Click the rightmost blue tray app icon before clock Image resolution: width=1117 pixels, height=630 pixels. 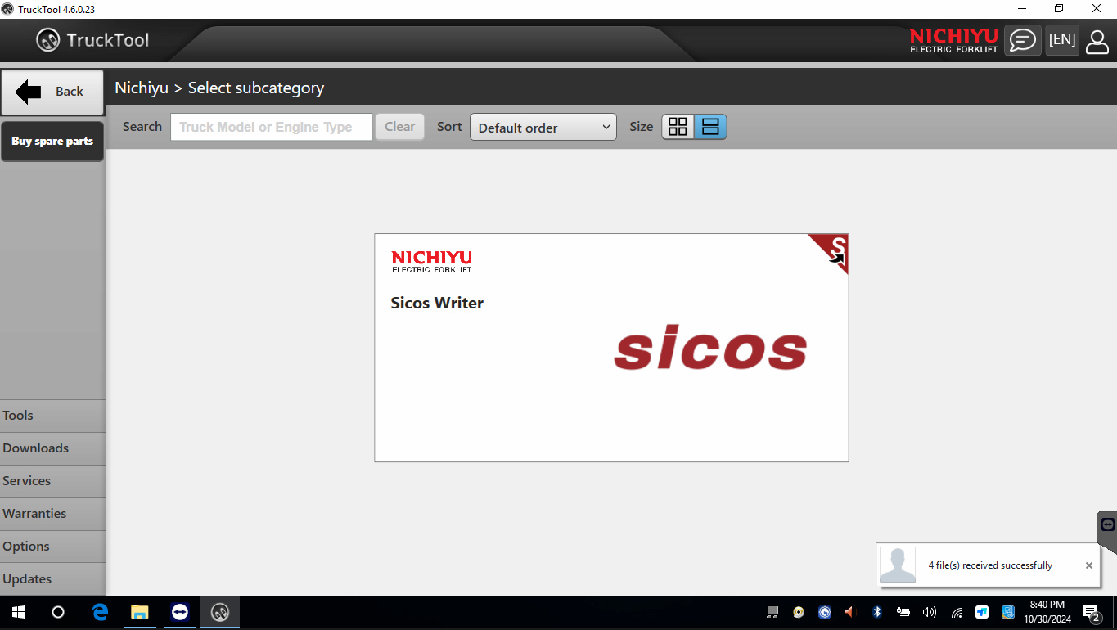pyautogui.click(x=1008, y=612)
